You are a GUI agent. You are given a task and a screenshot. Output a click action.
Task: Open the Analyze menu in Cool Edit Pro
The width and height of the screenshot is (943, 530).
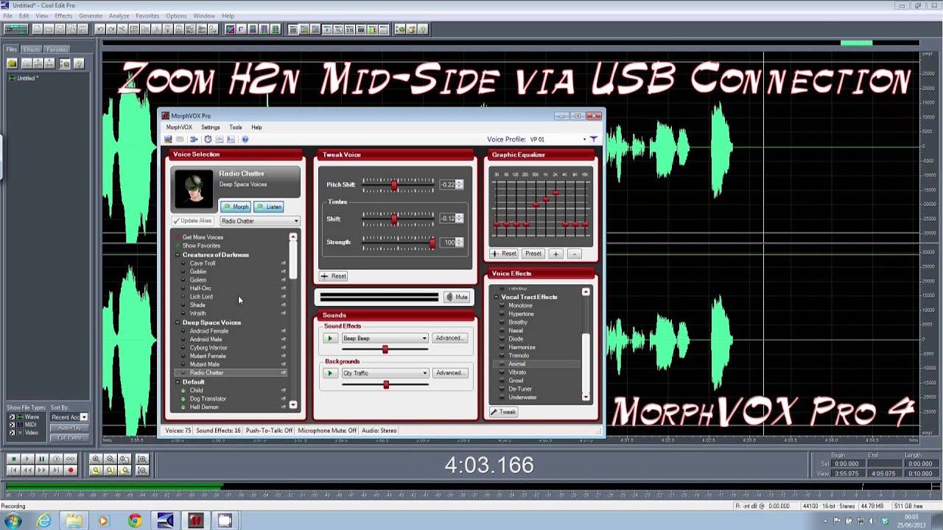click(x=119, y=15)
